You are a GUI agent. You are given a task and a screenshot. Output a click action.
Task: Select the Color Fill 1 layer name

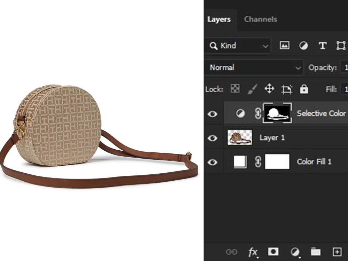314,161
